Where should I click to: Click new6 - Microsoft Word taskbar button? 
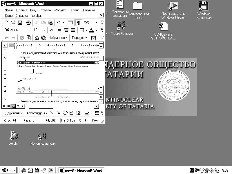coord(81,171)
